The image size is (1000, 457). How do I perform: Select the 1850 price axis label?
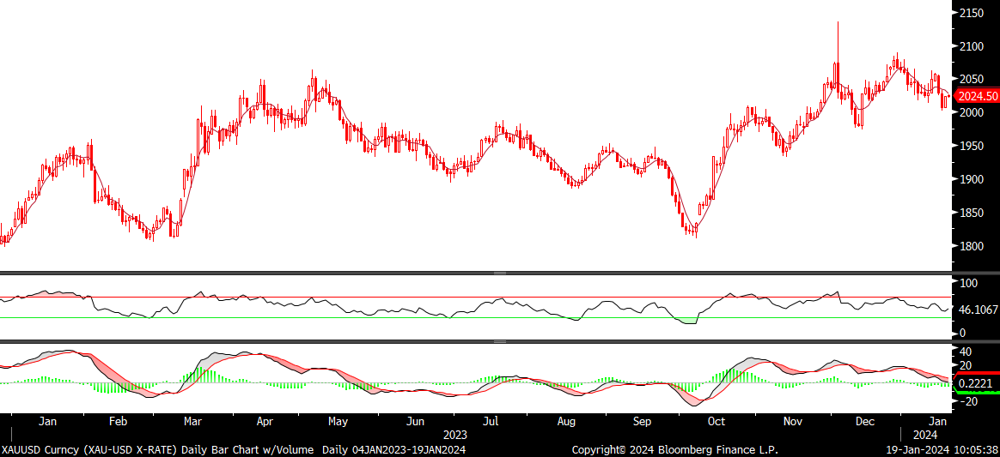tap(972, 213)
